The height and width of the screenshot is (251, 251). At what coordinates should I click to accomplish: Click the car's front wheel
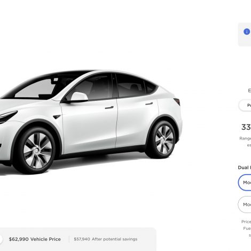click(x=37, y=151)
